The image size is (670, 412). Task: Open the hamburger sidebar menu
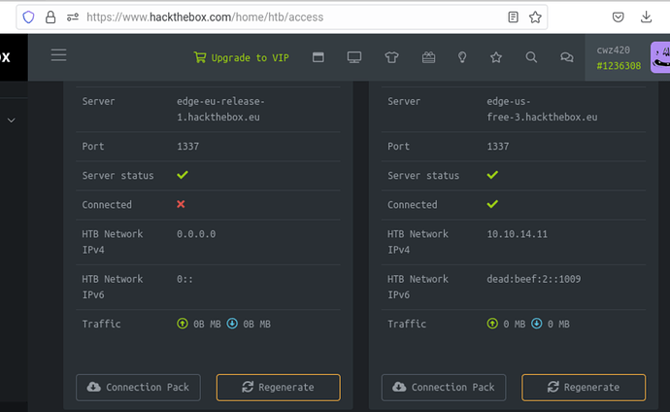(x=58, y=56)
